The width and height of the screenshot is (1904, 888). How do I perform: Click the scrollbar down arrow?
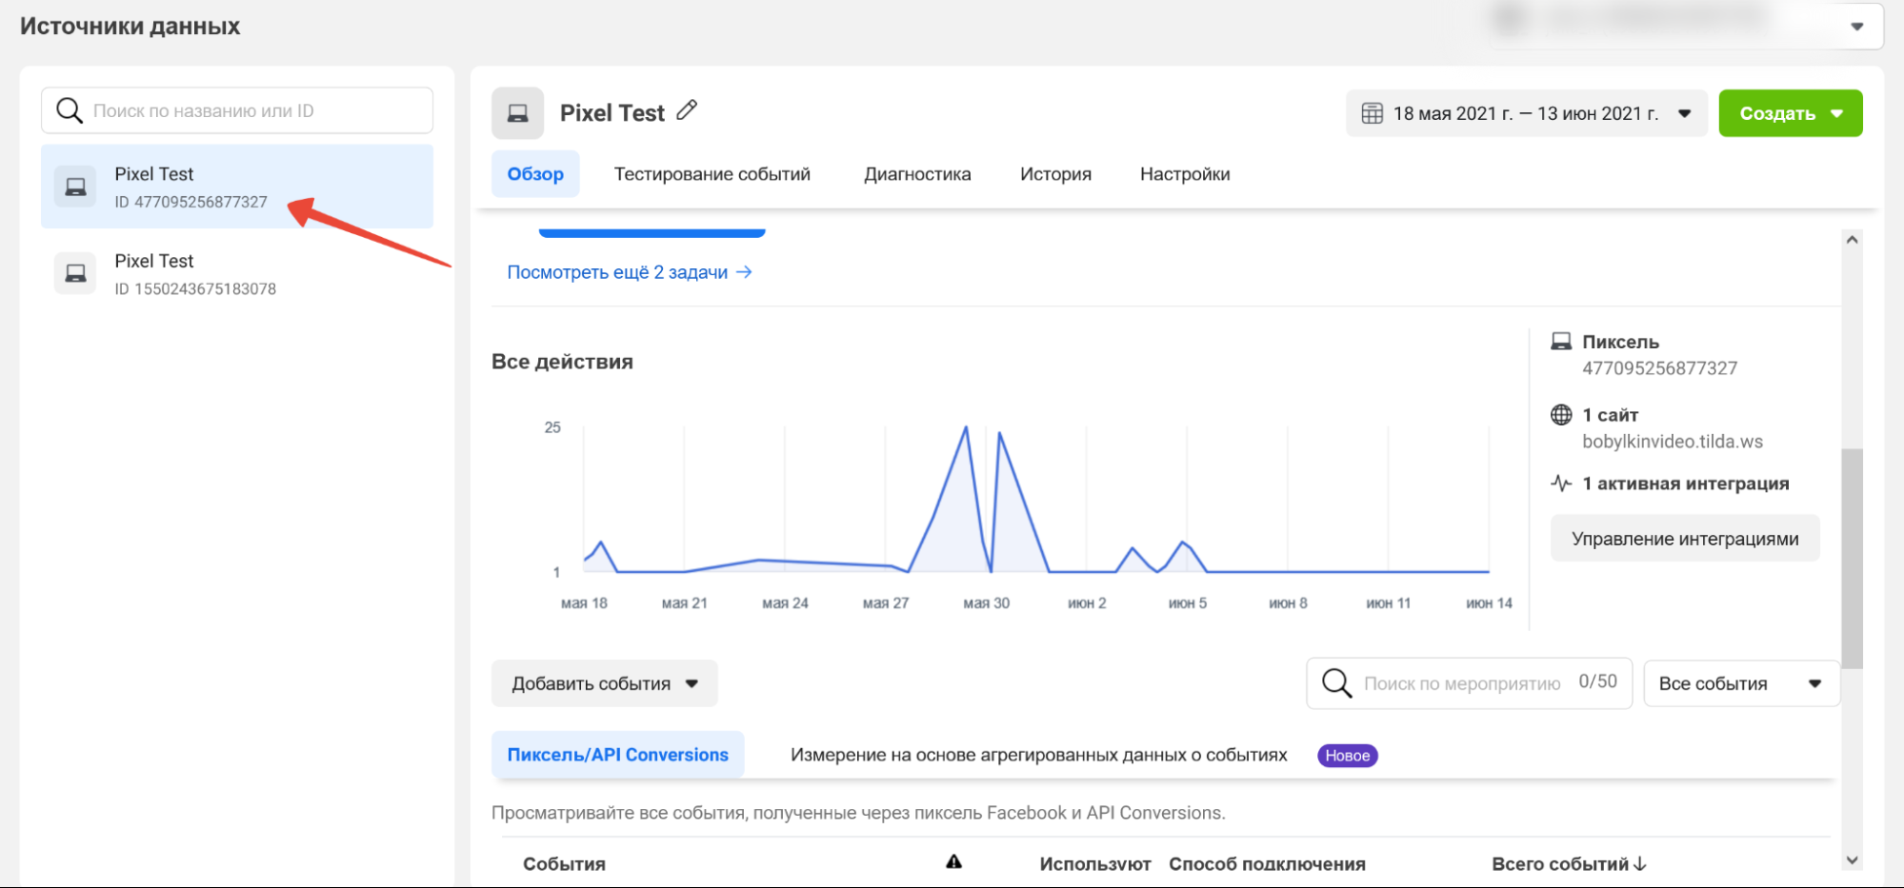point(1852,860)
